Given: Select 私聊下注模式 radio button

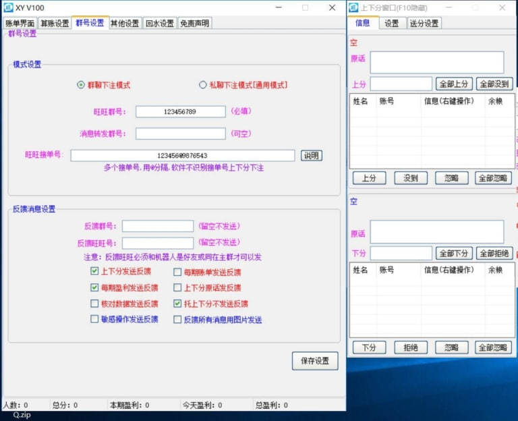Looking at the screenshot, I should 202,85.
